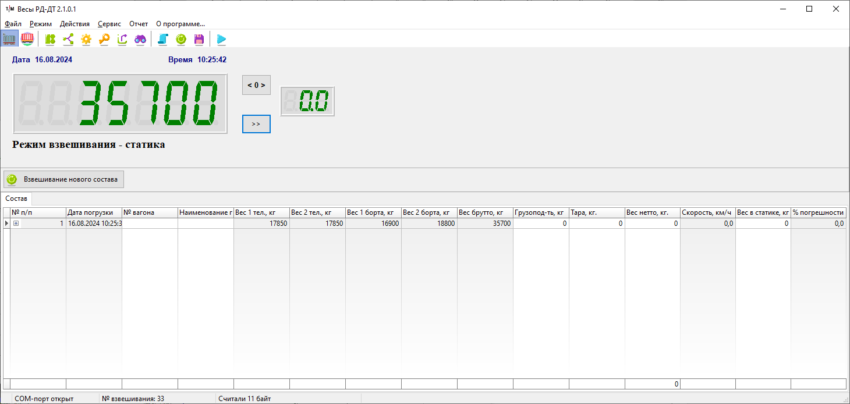Screen dimensions: 850x404
Task: Click the blue scroll document icon
Action: tap(163, 39)
